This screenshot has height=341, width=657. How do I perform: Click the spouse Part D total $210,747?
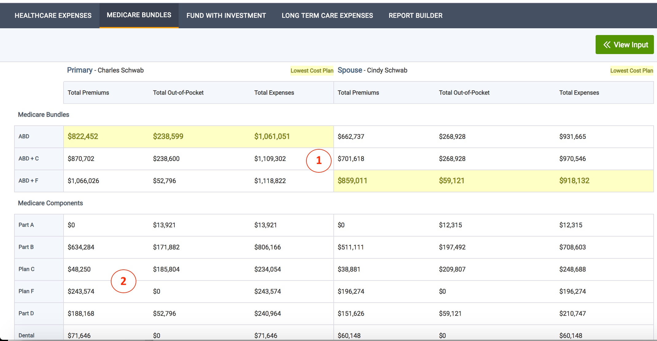[573, 313]
